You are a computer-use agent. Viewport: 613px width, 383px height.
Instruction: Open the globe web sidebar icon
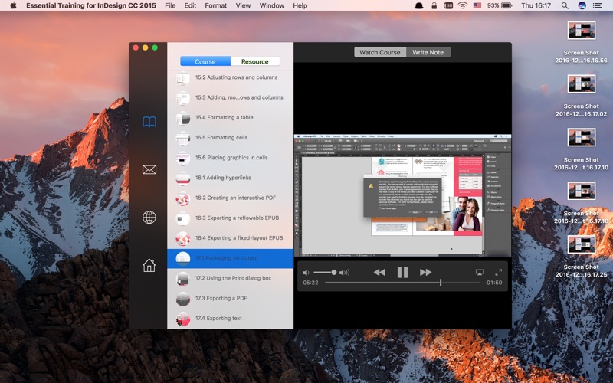[149, 218]
